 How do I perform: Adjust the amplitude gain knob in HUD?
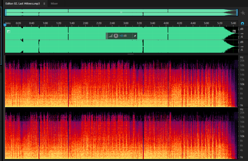116,36
